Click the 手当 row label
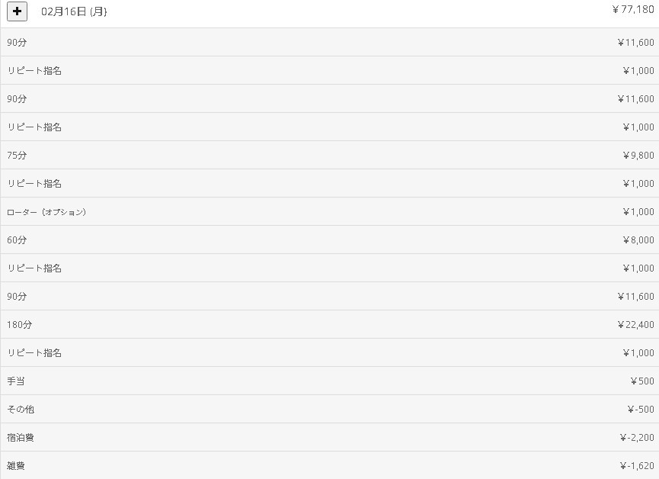This screenshot has height=479, width=659. 16,381
